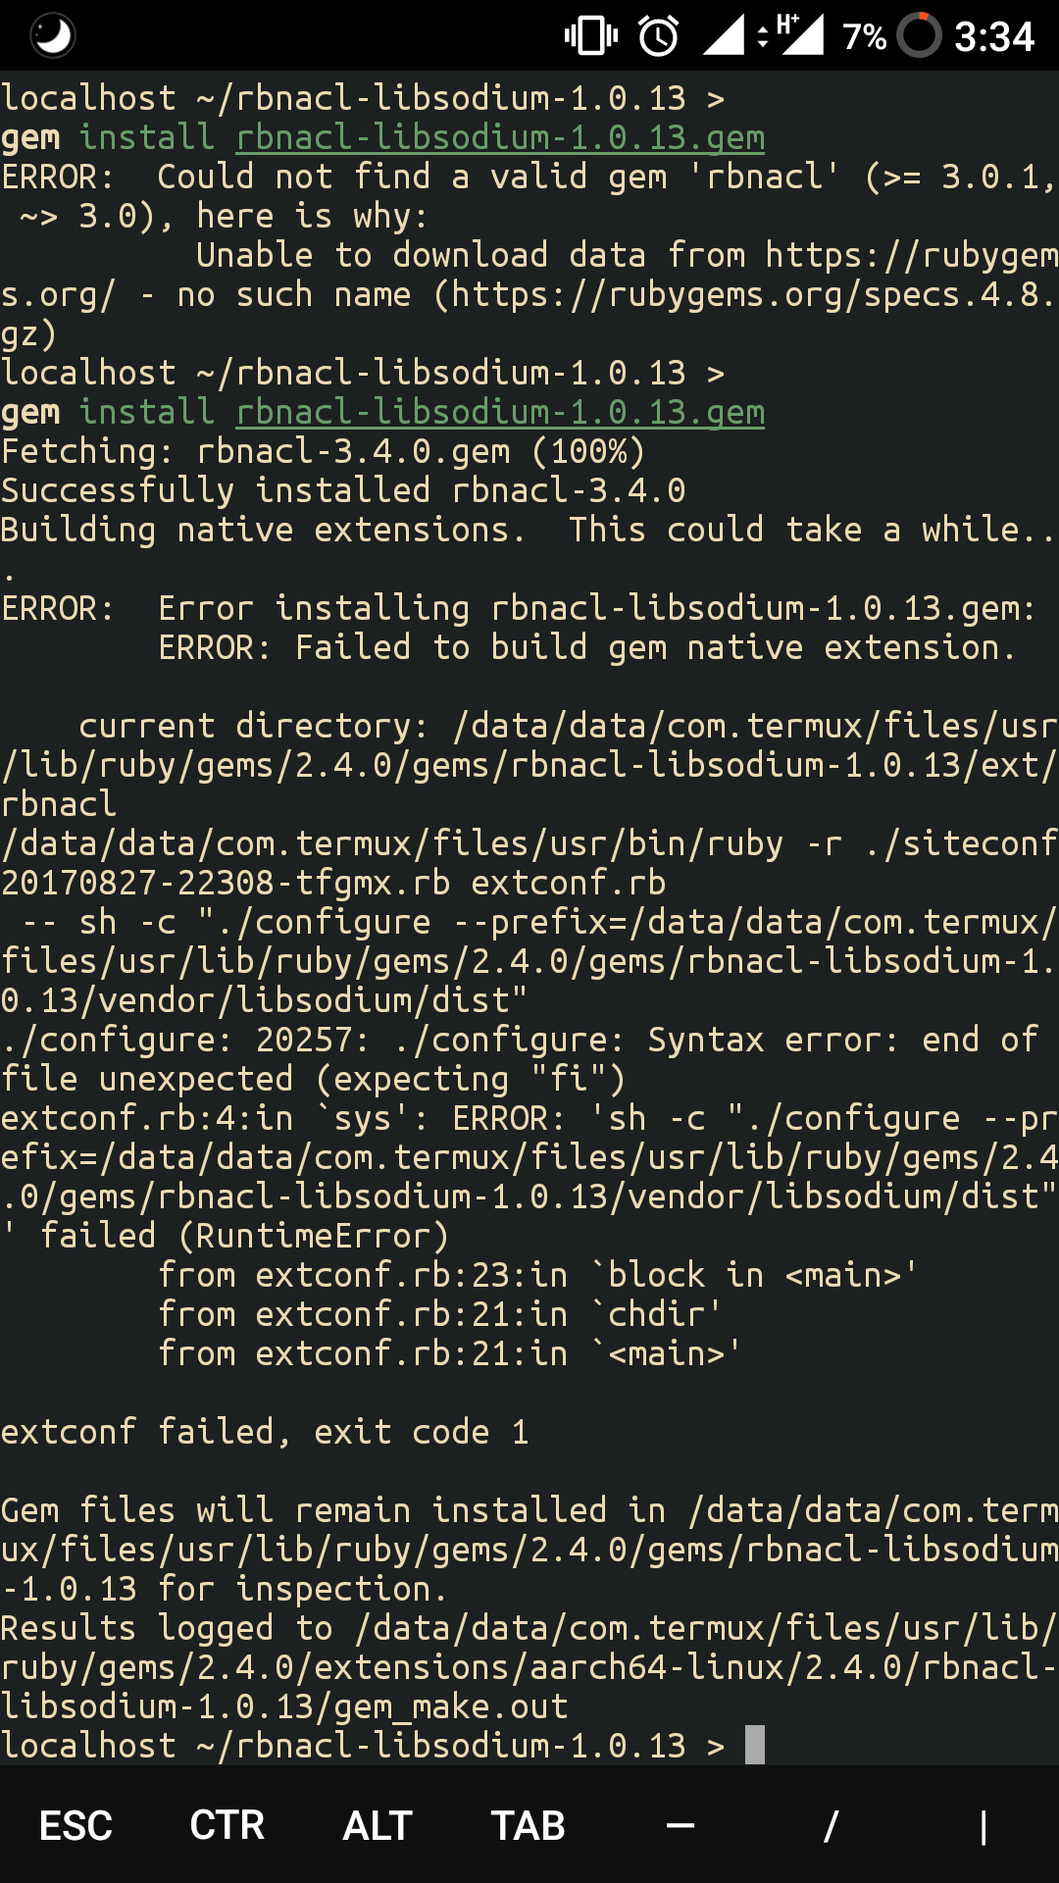Activate the TAB key on the extra keys row

tap(527, 1824)
